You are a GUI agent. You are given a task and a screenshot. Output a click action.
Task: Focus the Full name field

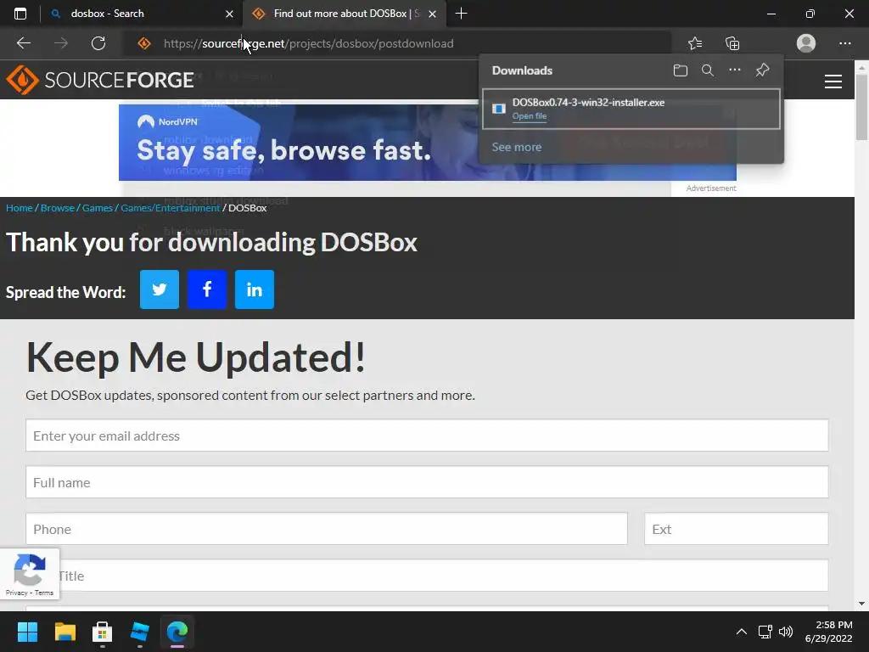(427, 482)
